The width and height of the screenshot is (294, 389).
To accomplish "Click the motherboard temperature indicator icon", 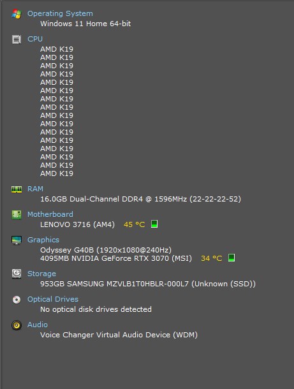I will [154, 224].
